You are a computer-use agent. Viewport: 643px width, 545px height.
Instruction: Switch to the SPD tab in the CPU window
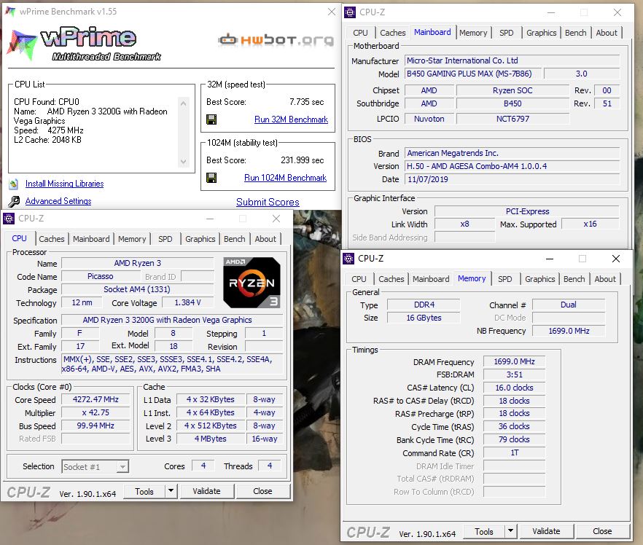click(x=165, y=239)
